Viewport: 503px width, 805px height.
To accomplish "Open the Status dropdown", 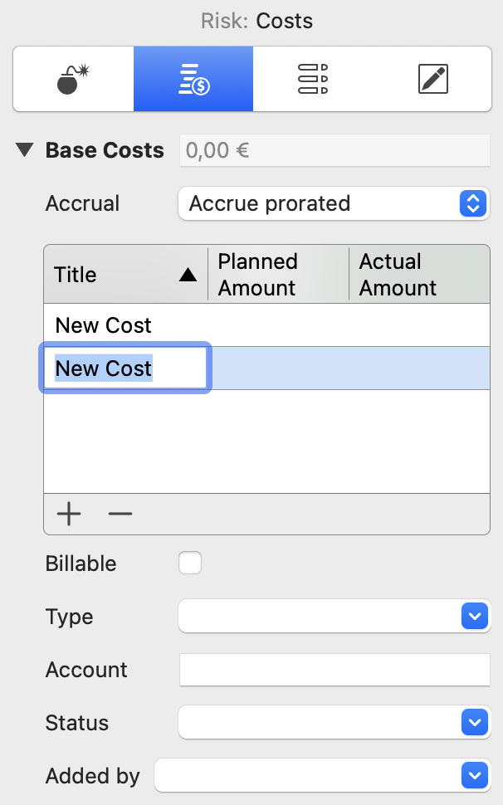I will point(474,723).
